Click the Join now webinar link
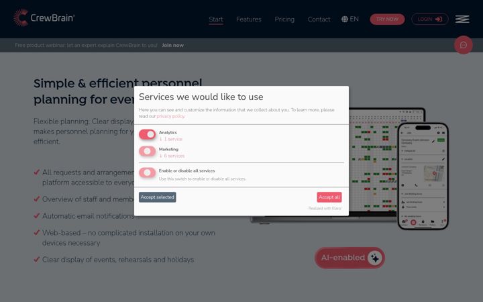The image size is (483, 302). click(172, 46)
